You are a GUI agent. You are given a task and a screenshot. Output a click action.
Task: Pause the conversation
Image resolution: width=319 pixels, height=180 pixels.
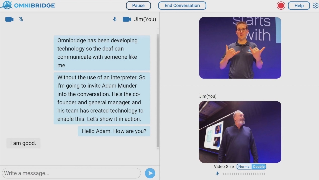point(138,5)
